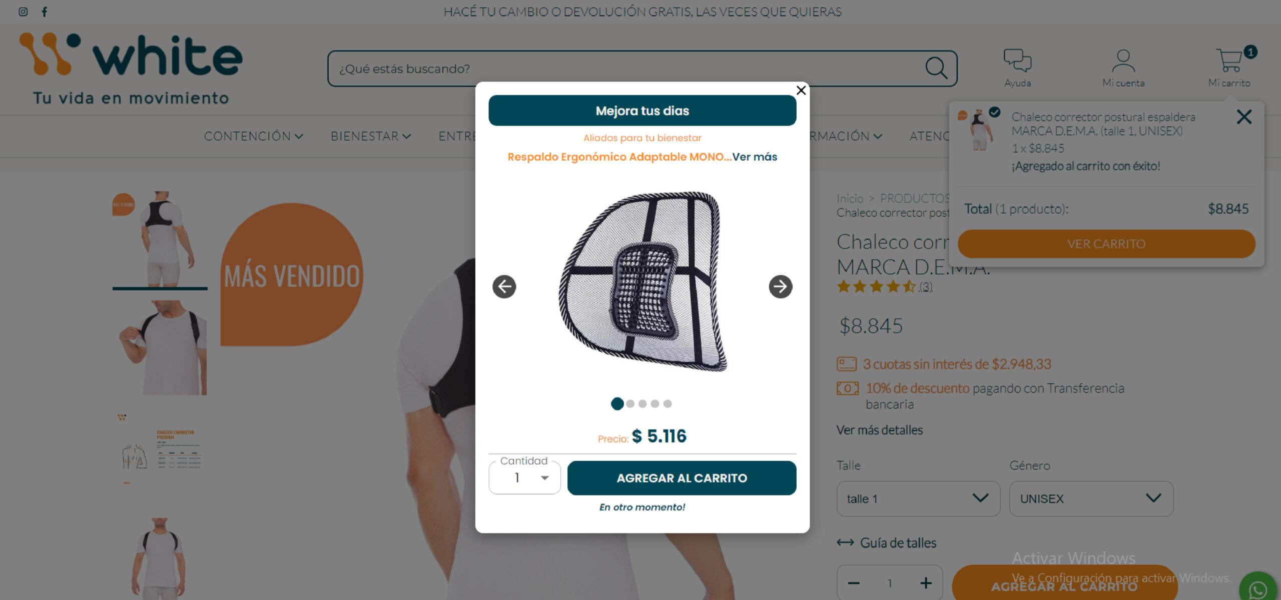Go to previous product with left arrow
The height and width of the screenshot is (600, 1281).
[x=504, y=286]
